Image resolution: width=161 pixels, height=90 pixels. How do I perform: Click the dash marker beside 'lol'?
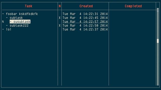click(x=3, y=29)
